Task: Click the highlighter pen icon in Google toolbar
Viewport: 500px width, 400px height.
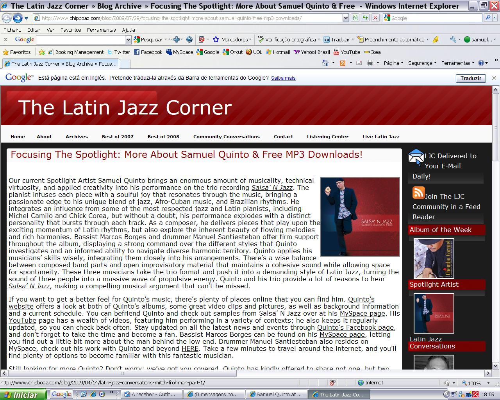Action: (436, 39)
